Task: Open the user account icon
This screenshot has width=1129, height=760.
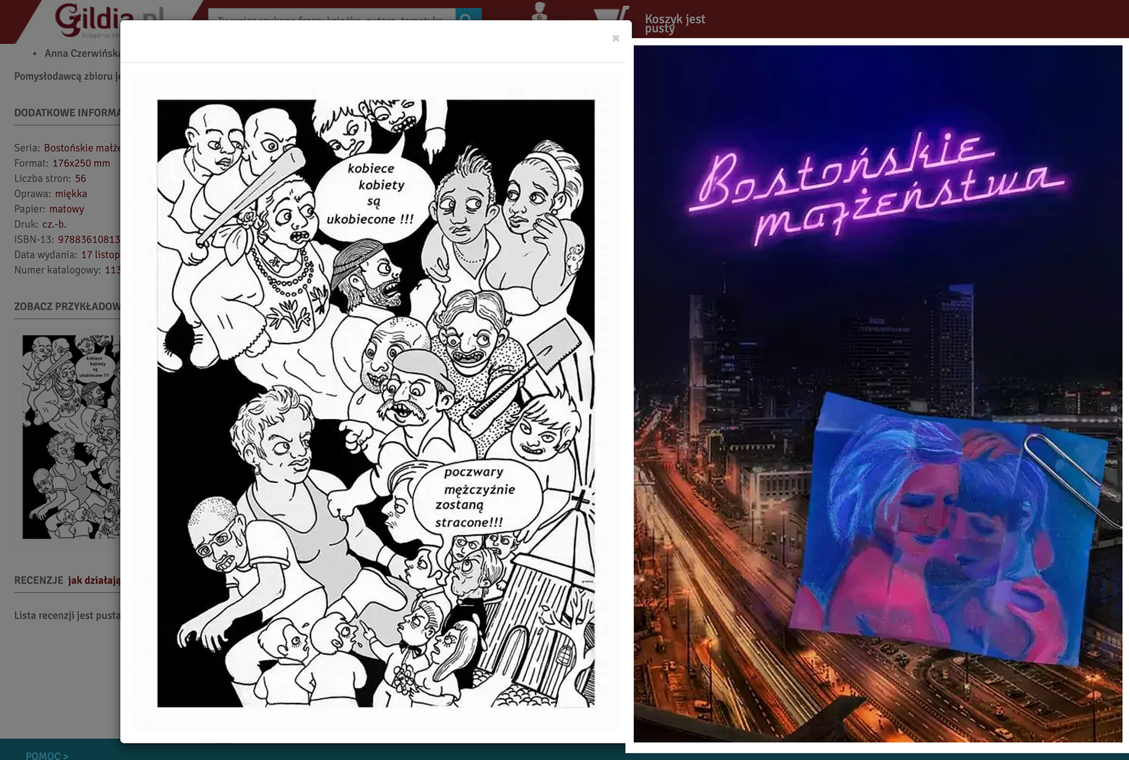Action: 539,11
